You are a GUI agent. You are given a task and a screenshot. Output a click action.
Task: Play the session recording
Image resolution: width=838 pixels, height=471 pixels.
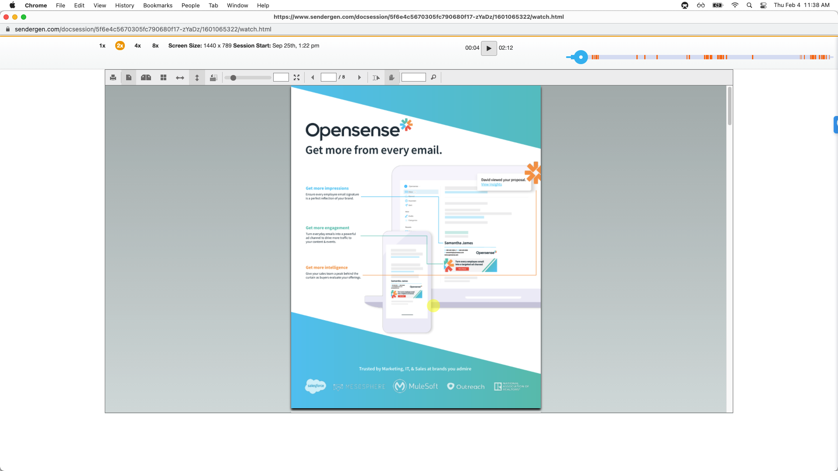[489, 48]
